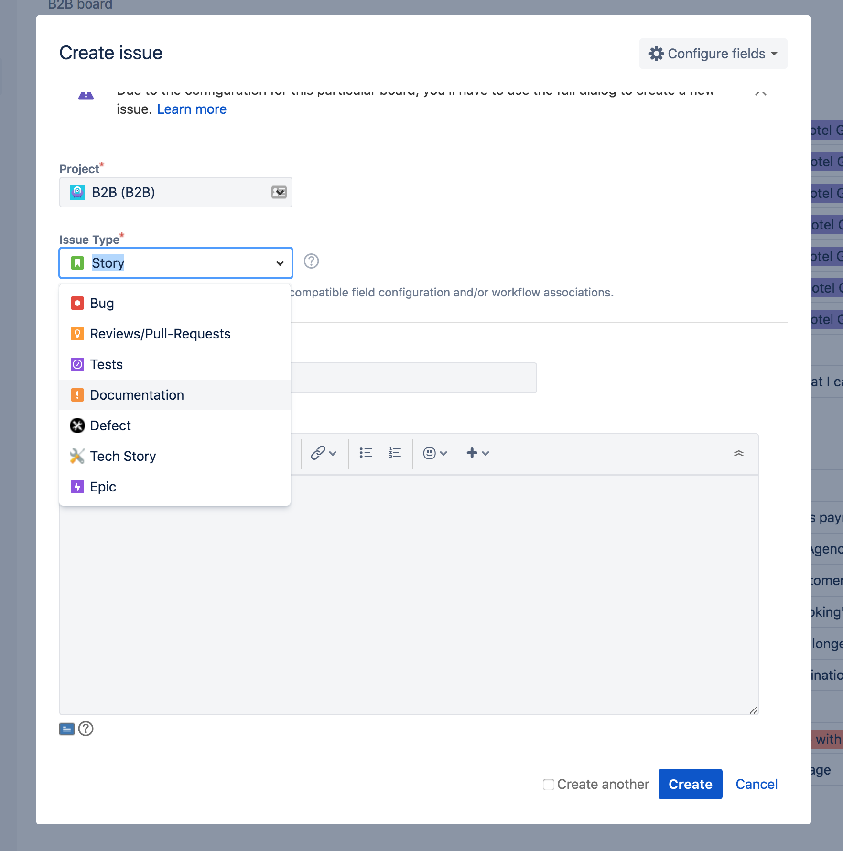The height and width of the screenshot is (851, 843).
Task: Open the Configure fields menu
Action: (713, 54)
